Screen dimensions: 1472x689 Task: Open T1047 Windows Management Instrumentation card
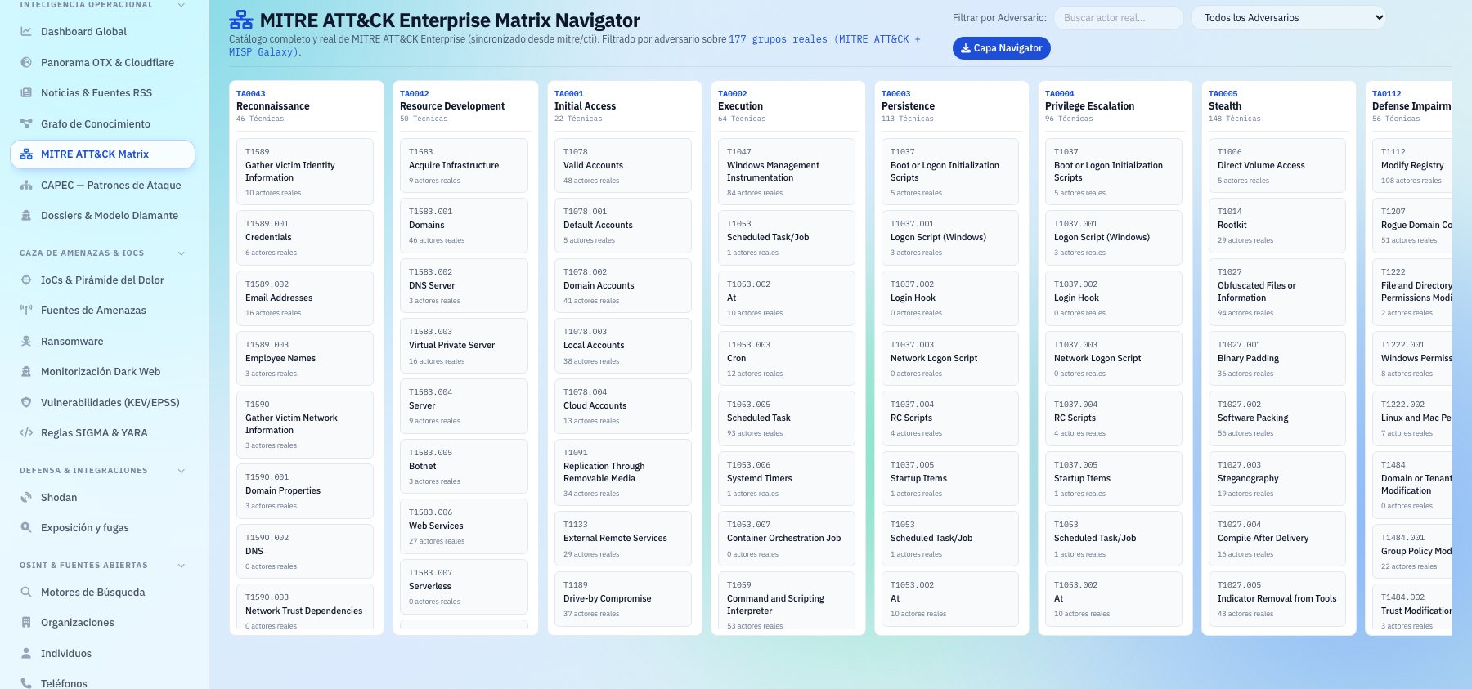pos(787,172)
